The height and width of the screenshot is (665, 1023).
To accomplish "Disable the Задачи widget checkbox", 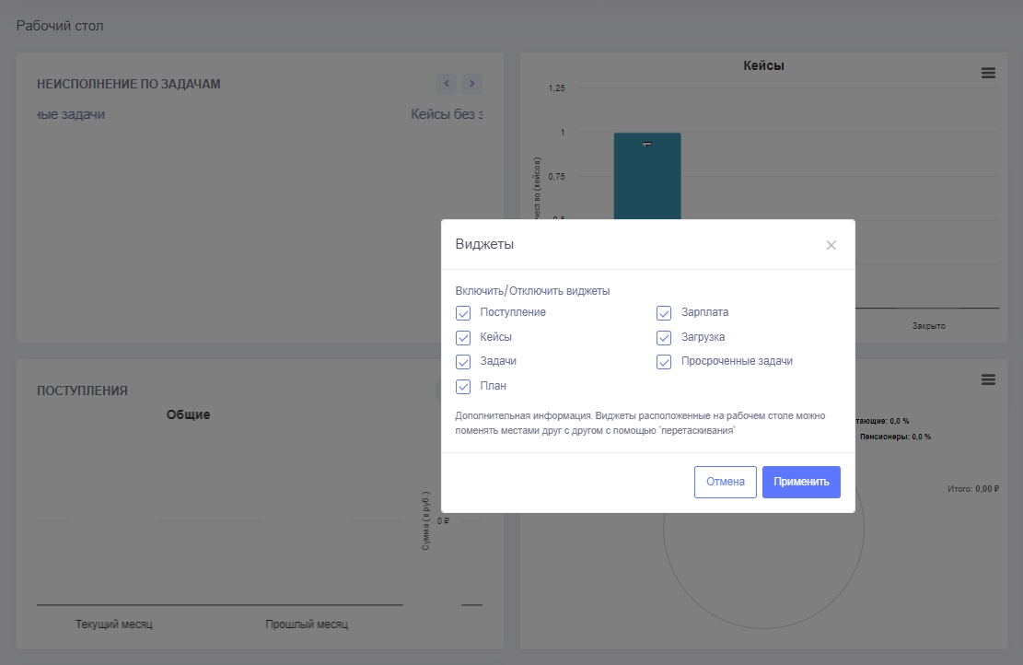I will click(x=463, y=362).
